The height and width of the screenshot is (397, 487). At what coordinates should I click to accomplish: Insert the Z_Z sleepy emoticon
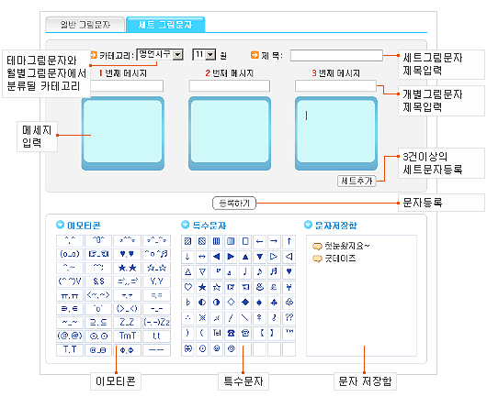(127, 323)
